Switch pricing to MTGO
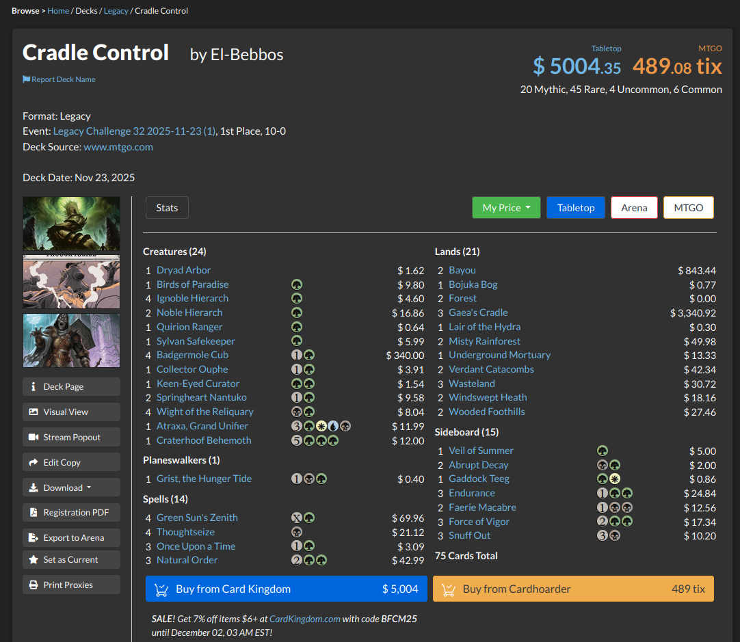The height and width of the screenshot is (642, 740). 689,208
